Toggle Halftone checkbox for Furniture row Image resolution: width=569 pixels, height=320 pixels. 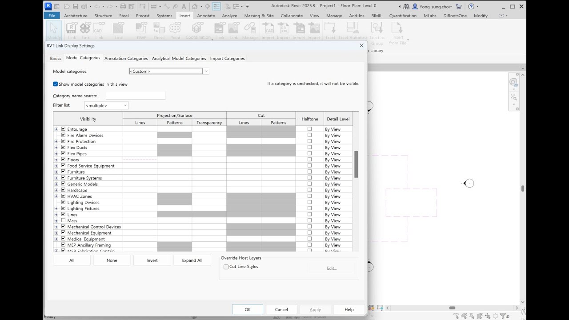click(x=309, y=172)
